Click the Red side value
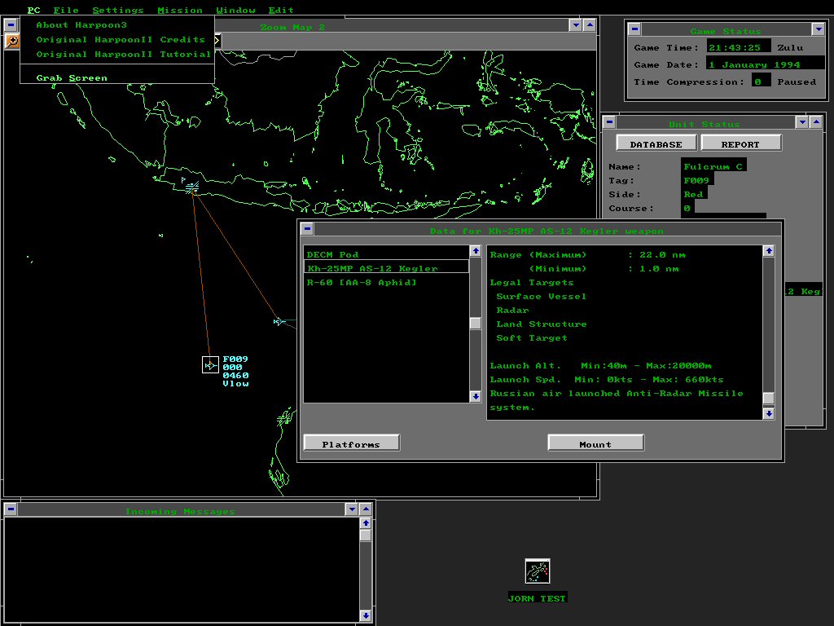 click(x=694, y=194)
